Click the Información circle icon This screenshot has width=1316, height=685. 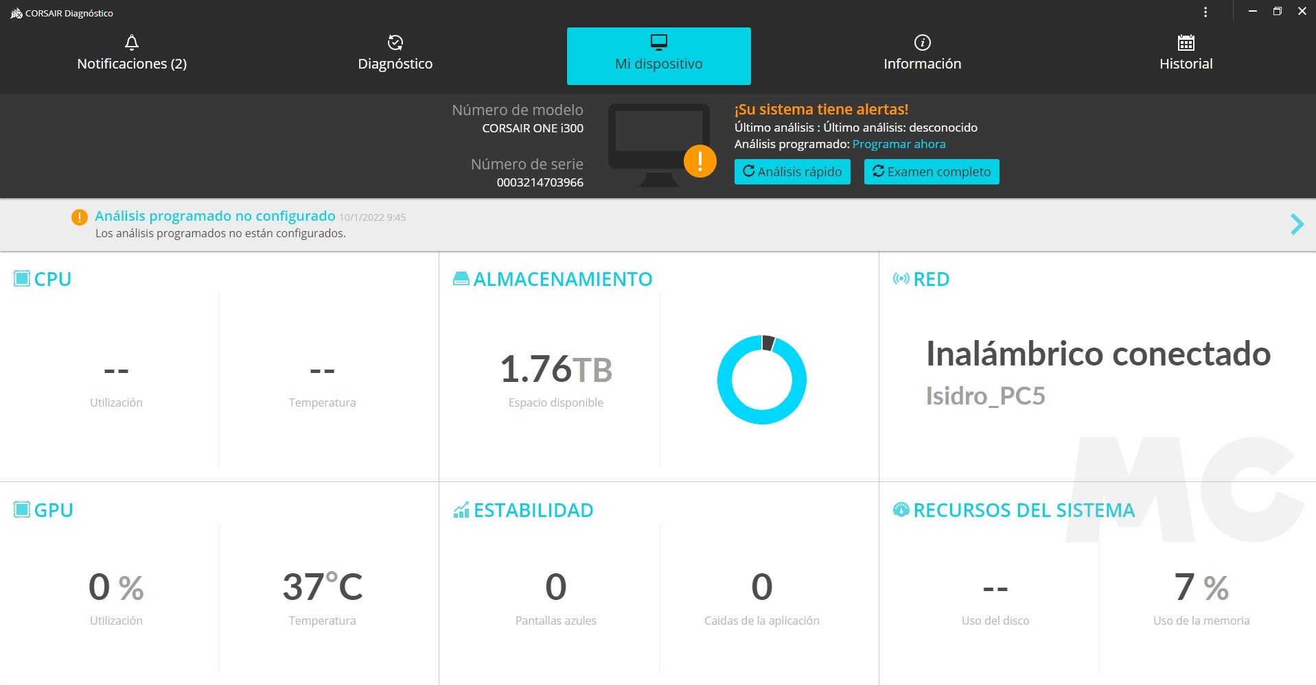click(x=922, y=43)
